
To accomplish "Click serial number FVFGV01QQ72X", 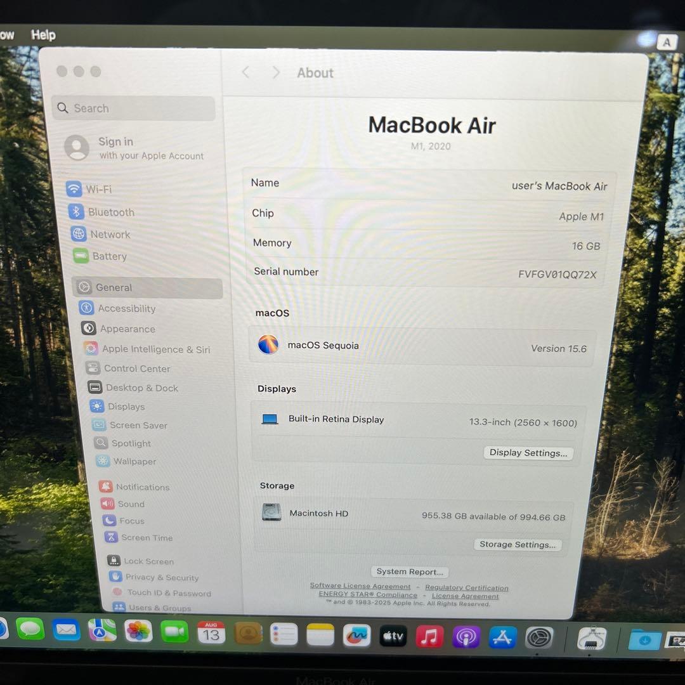I will coord(557,275).
